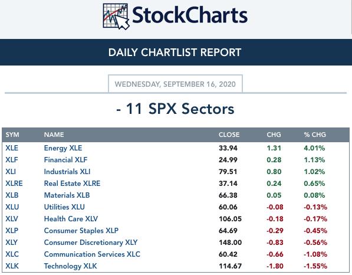Click the StockCharts wordmark text

pyautogui.click(x=190, y=15)
